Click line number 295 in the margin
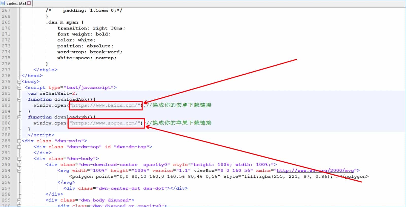 [6, 176]
